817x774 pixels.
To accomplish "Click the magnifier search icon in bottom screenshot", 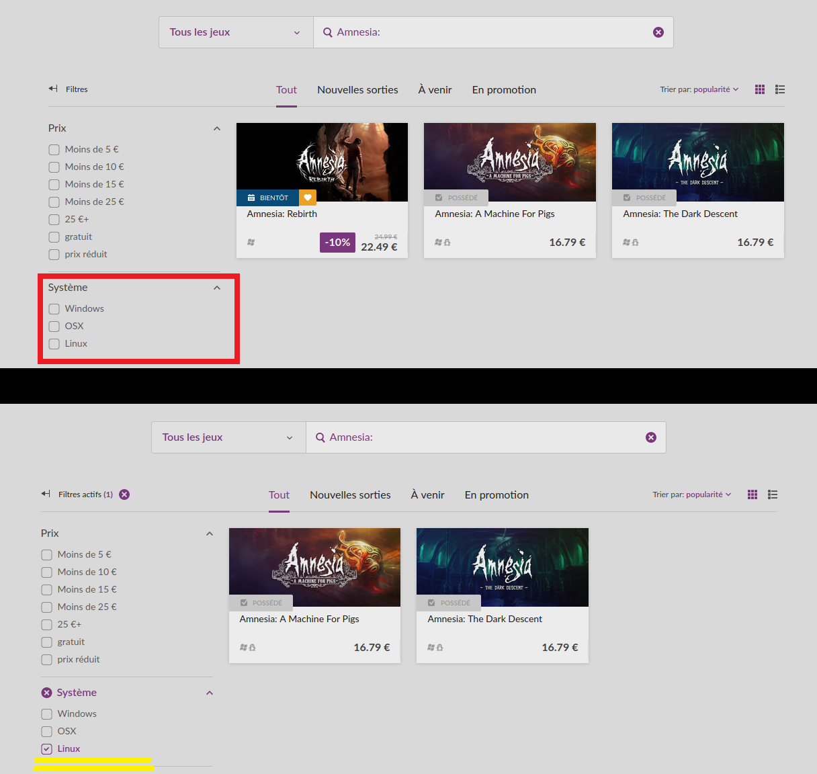I will (320, 437).
